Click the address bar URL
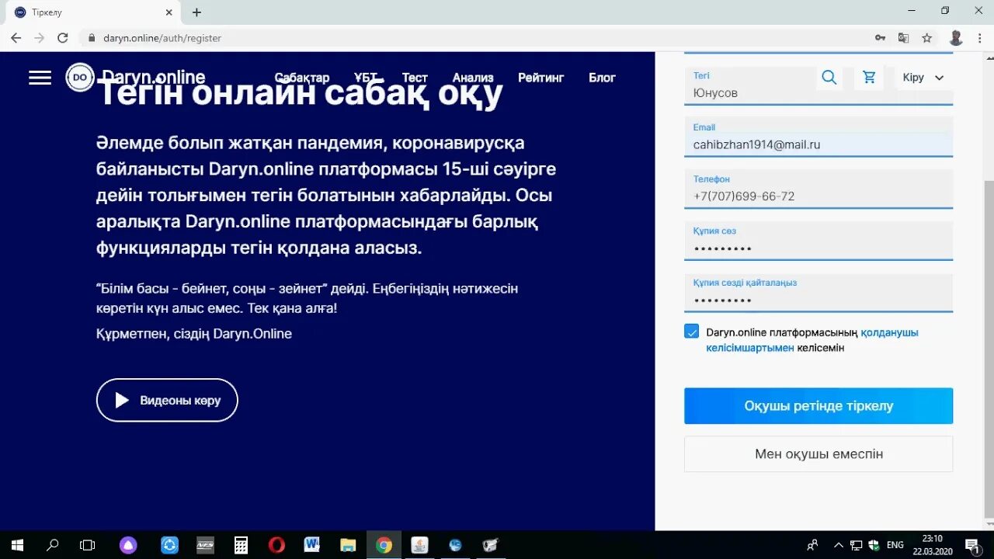 (x=162, y=38)
